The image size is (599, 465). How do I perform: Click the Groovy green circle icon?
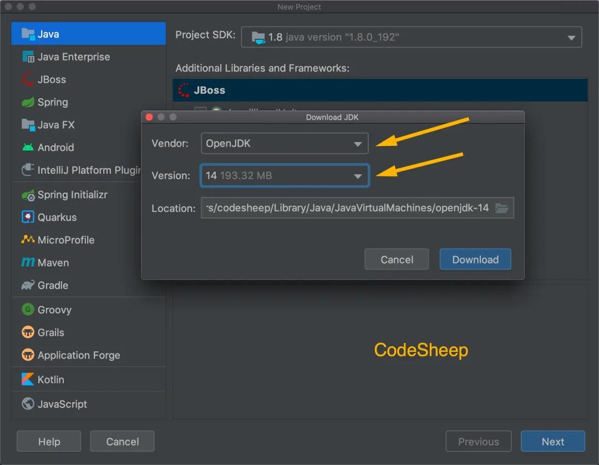click(x=28, y=309)
